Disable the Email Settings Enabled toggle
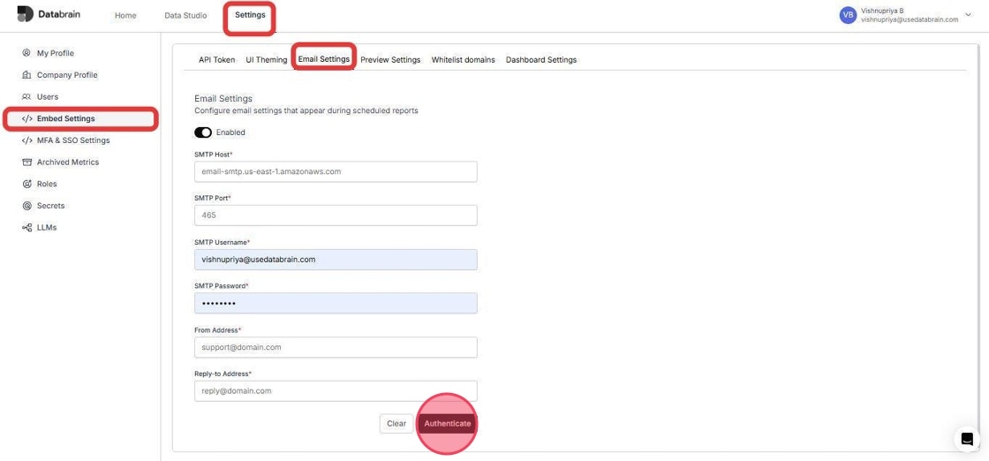This screenshot has height=461, width=989. [202, 132]
